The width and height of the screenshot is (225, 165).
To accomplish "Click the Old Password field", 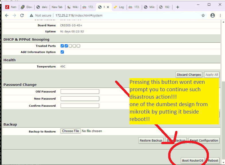I will (80, 92).
